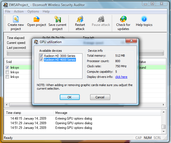Click the Ready status bar text
The height and width of the screenshot is (143, 171).
(x=8, y=138)
